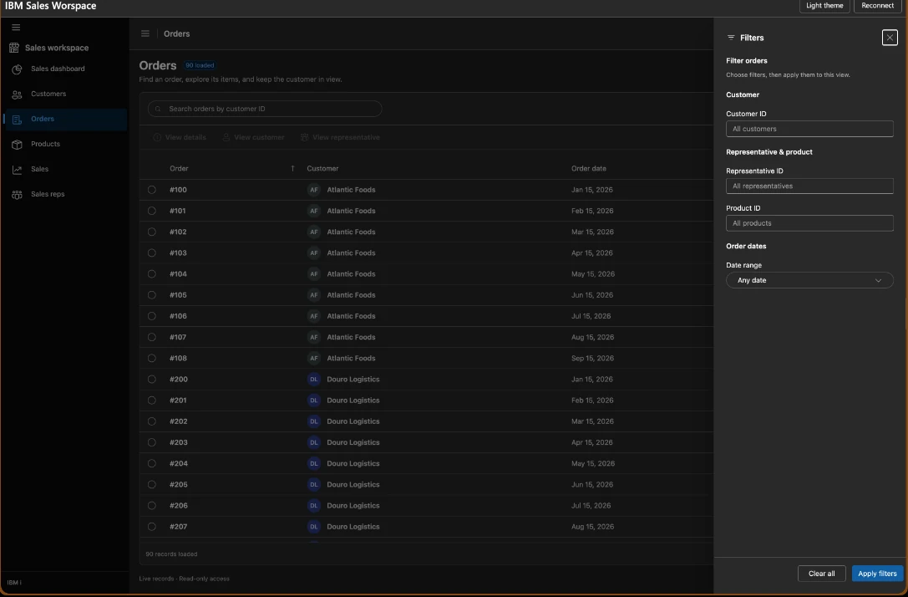The image size is (908, 597).
Task: Switch to Light theme
Action: (x=824, y=6)
